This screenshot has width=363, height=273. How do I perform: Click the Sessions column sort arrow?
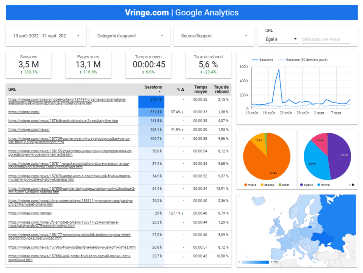click(159, 92)
